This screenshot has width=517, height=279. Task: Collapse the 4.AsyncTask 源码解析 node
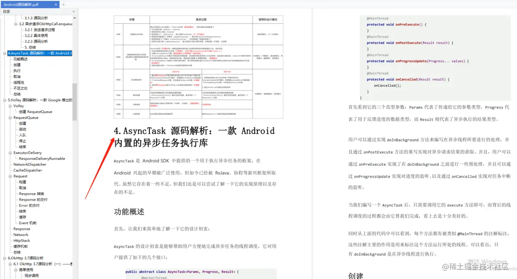5,53
